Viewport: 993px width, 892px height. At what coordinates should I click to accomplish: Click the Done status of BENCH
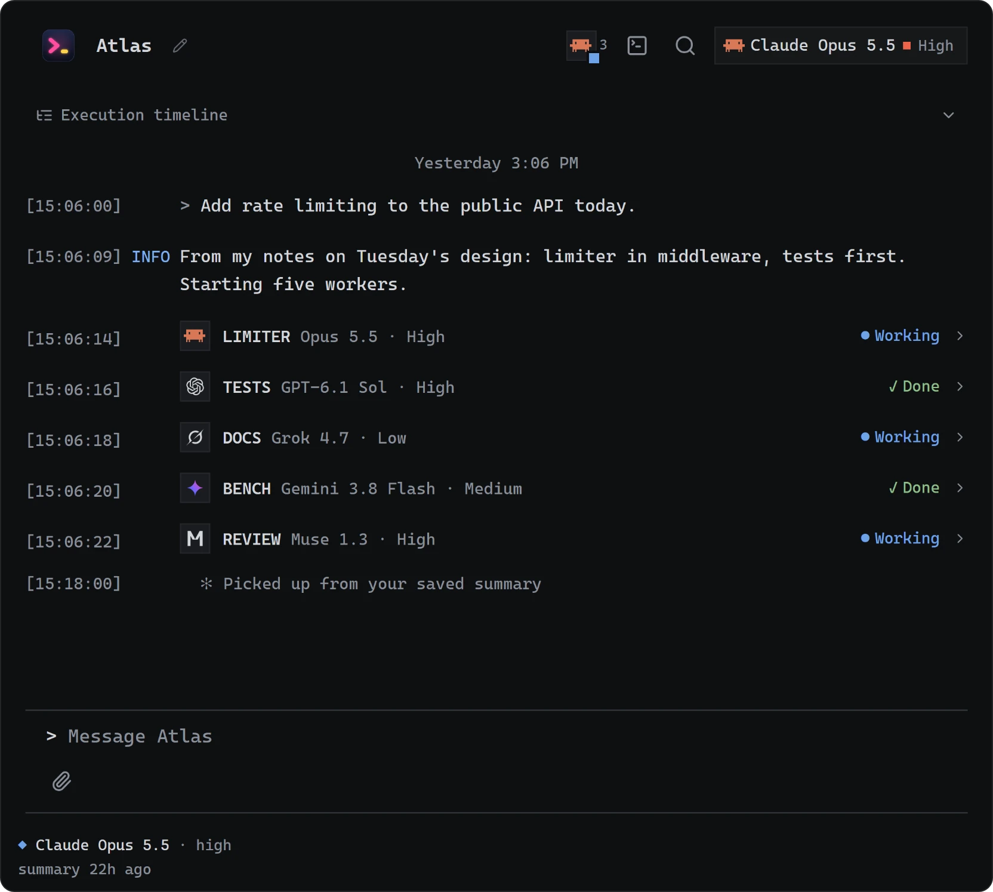914,488
